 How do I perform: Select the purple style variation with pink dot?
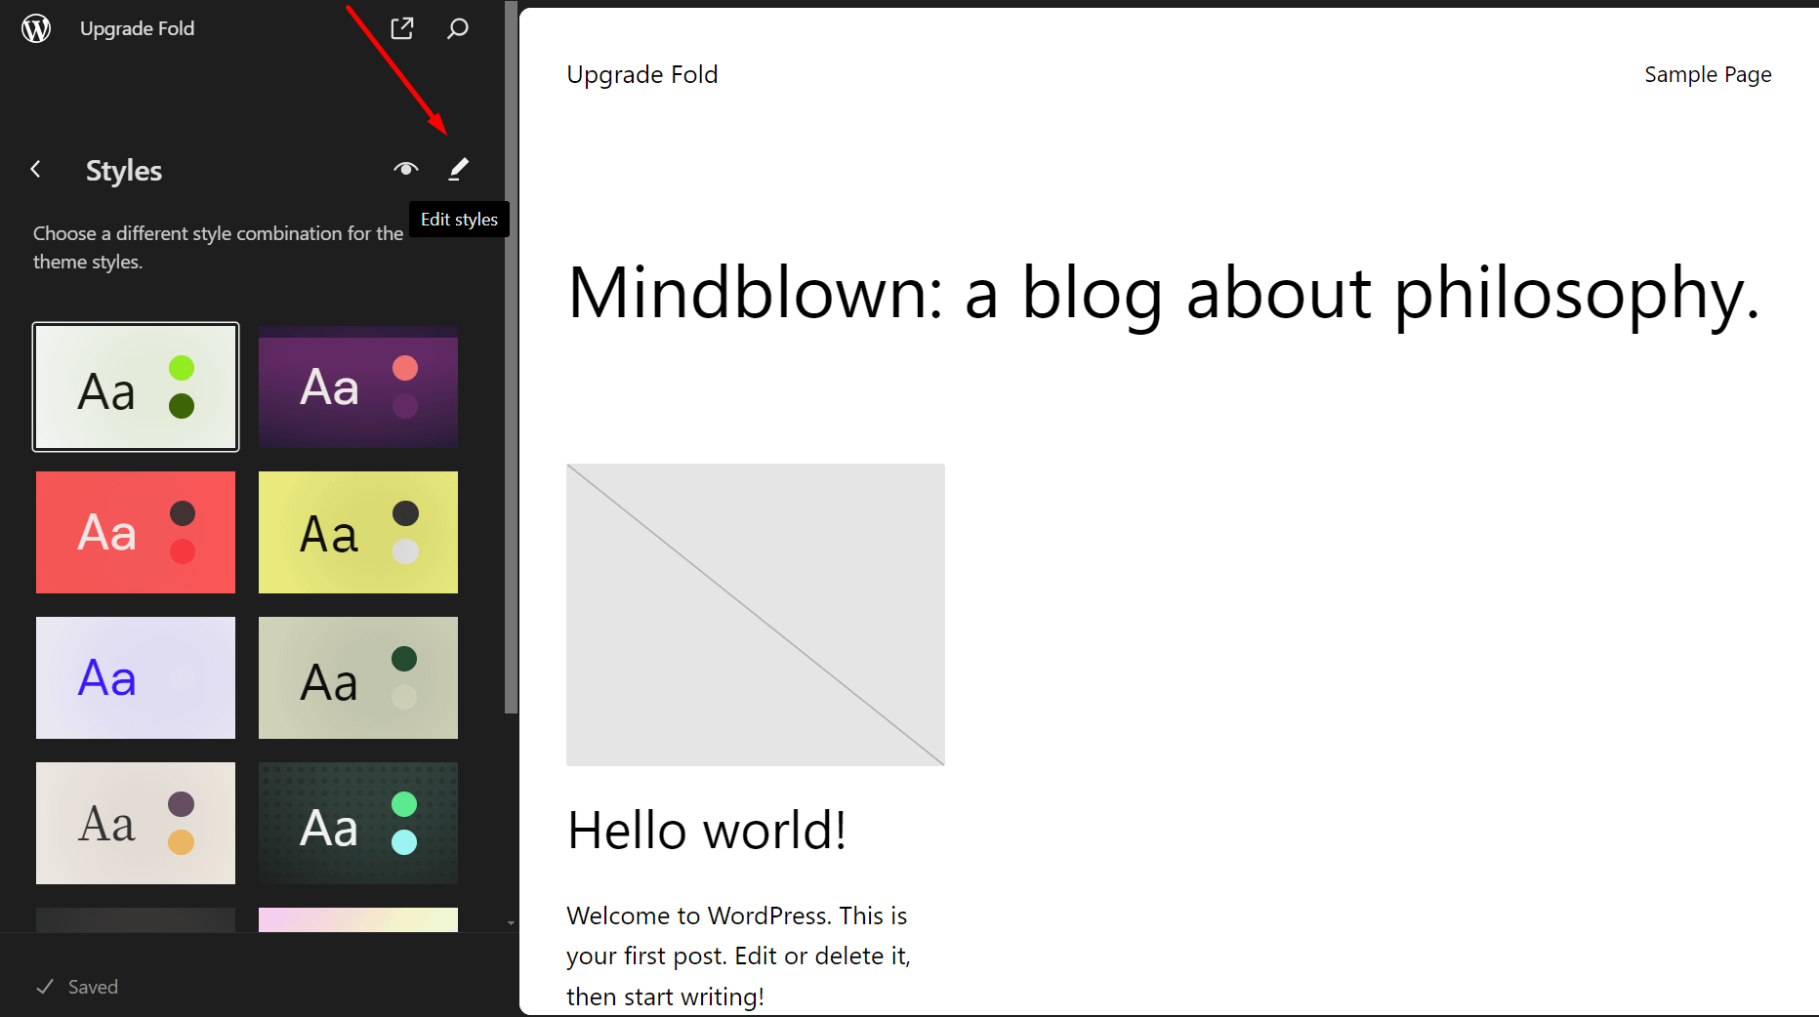(x=358, y=386)
